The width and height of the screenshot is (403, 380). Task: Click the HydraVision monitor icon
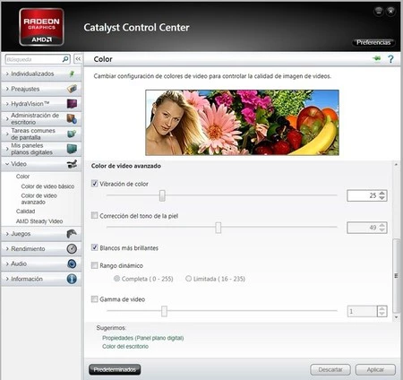click(x=72, y=104)
